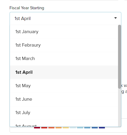
Task: Click the medium blue color swatch
Action: click(x=95, y=128)
